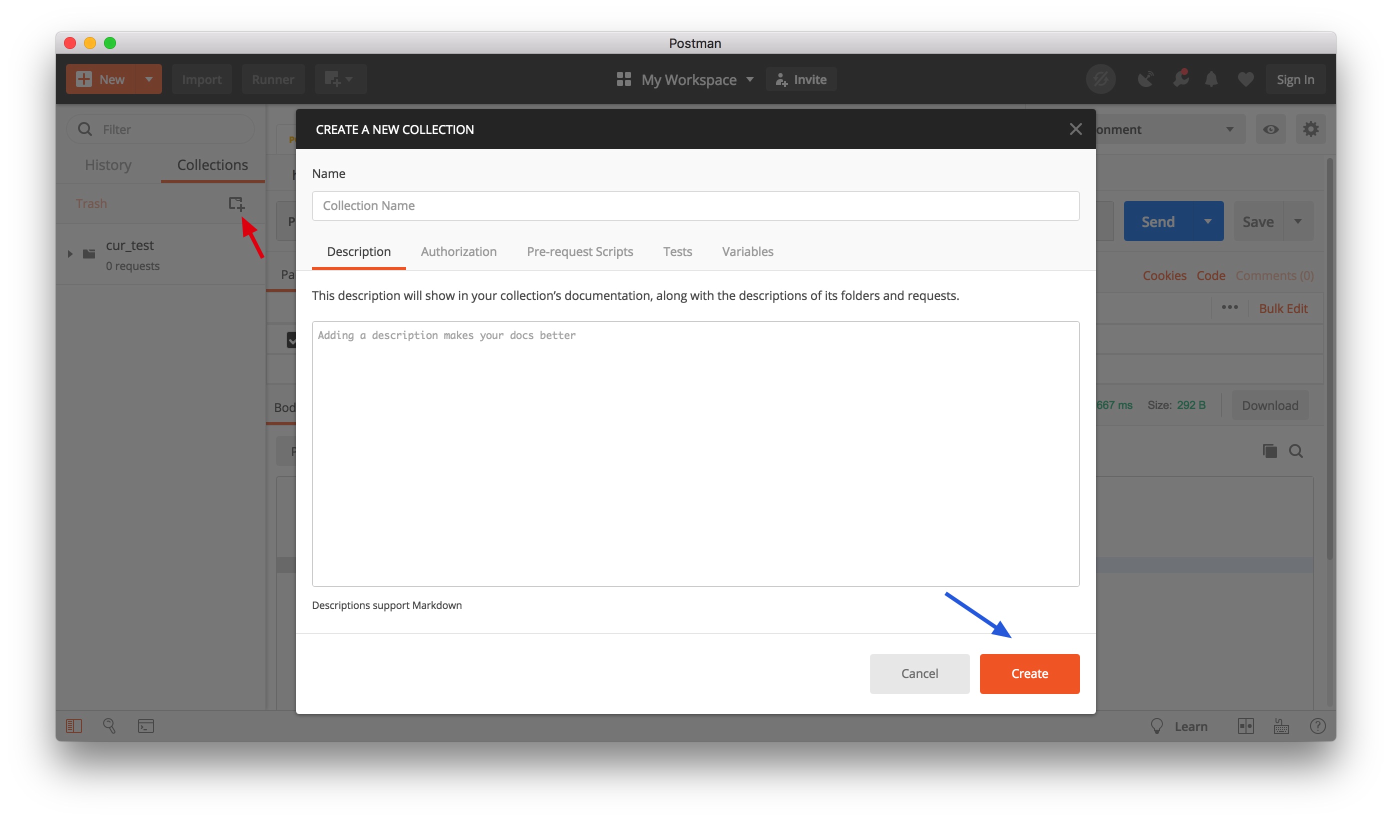Click the Collection Name input field
The image size is (1392, 821).
click(695, 206)
